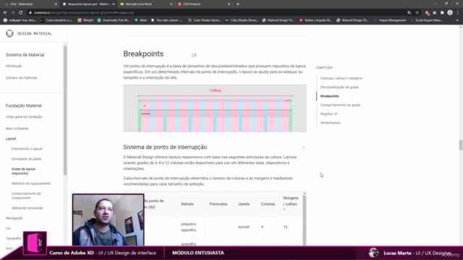Open Métodos de espaçamento page
Image resolution: width=463 pixels, height=260 pixels.
(31, 183)
